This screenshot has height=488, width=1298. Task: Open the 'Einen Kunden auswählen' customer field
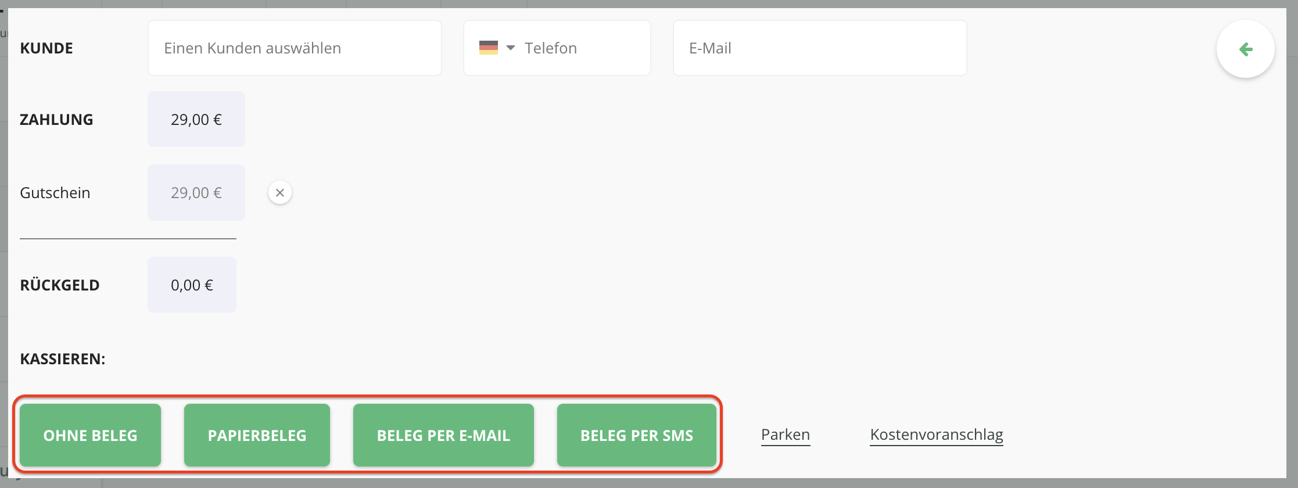pyautogui.click(x=295, y=48)
